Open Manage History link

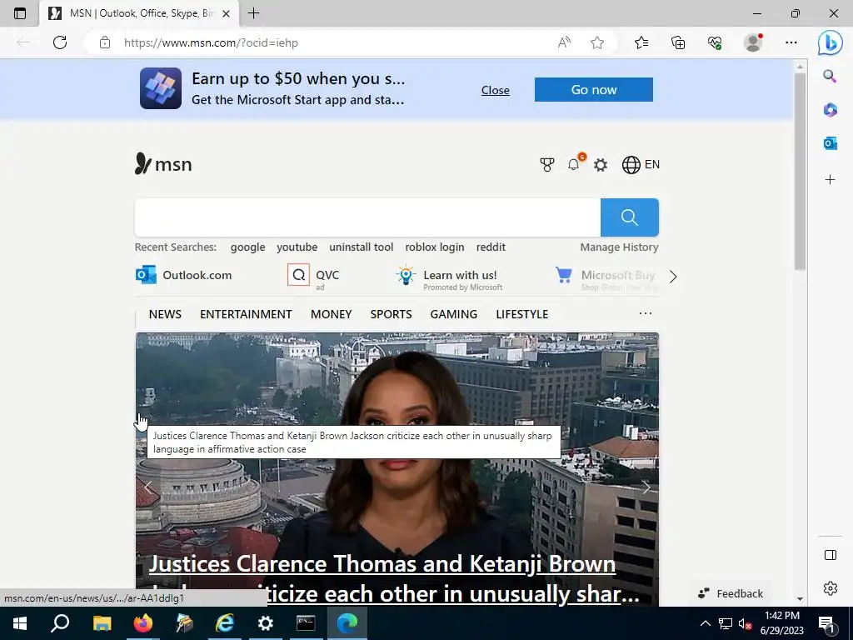point(619,247)
